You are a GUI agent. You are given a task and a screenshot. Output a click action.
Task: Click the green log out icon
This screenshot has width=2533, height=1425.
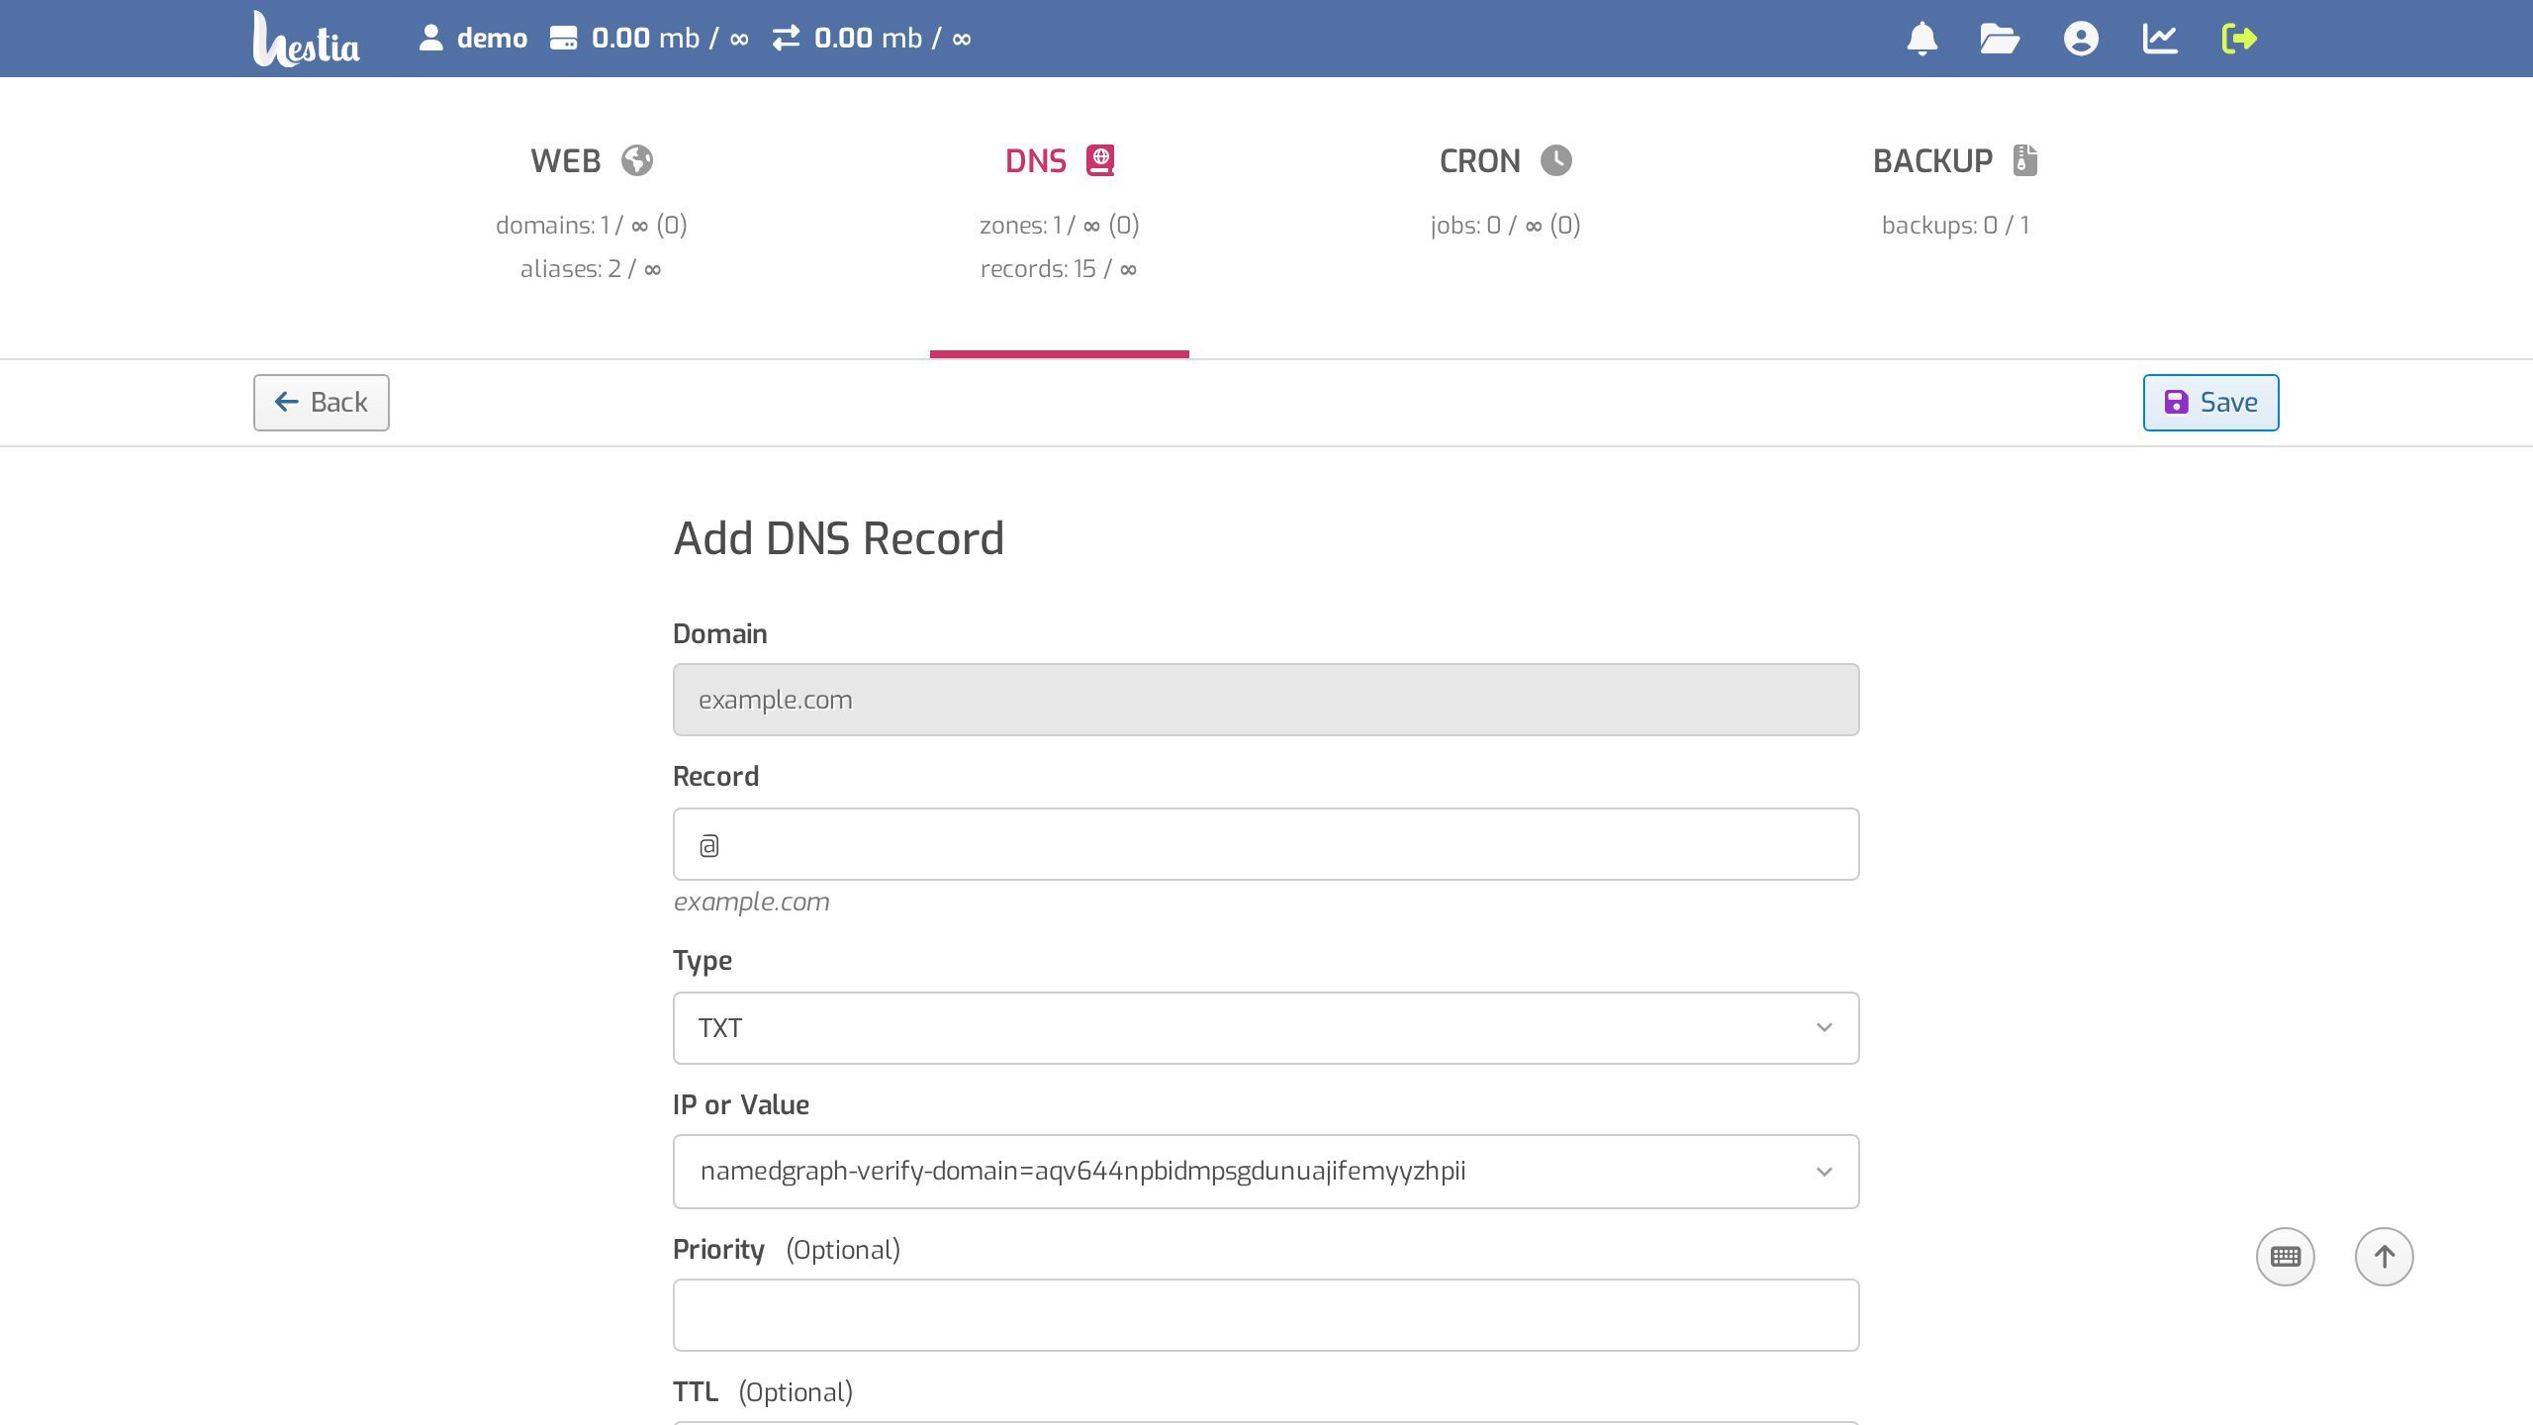(2239, 39)
